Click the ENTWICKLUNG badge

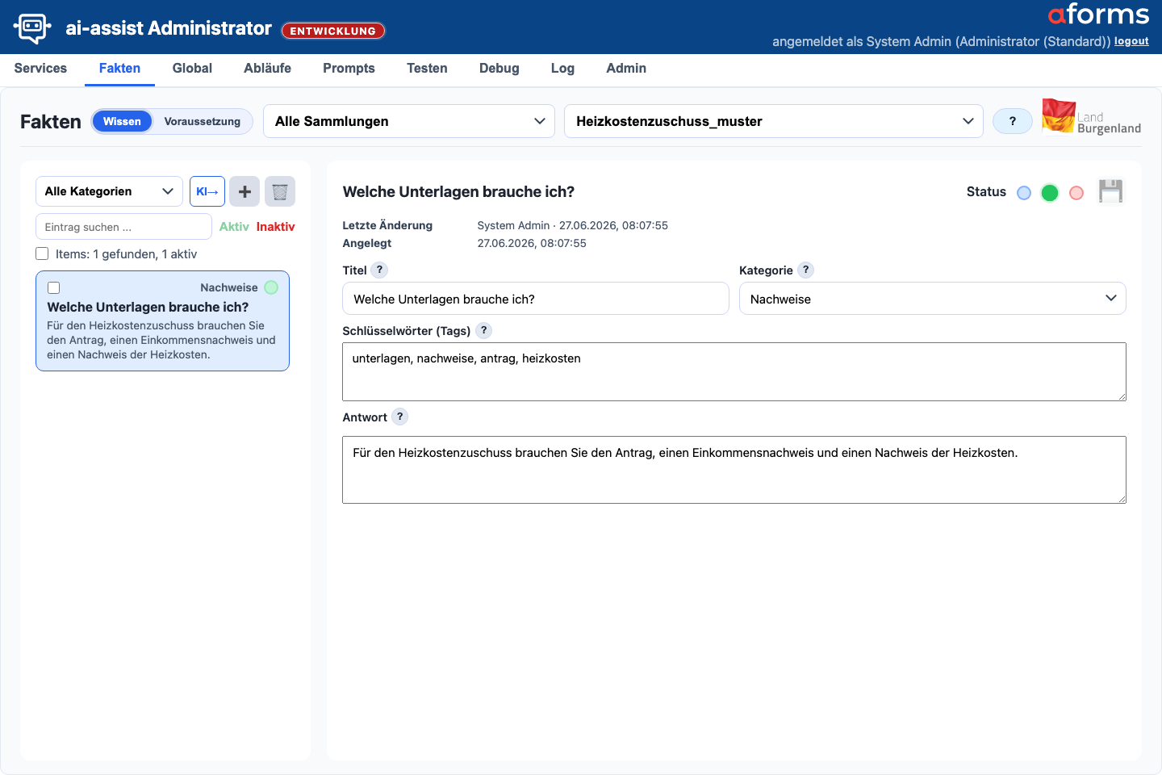click(333, 31)
